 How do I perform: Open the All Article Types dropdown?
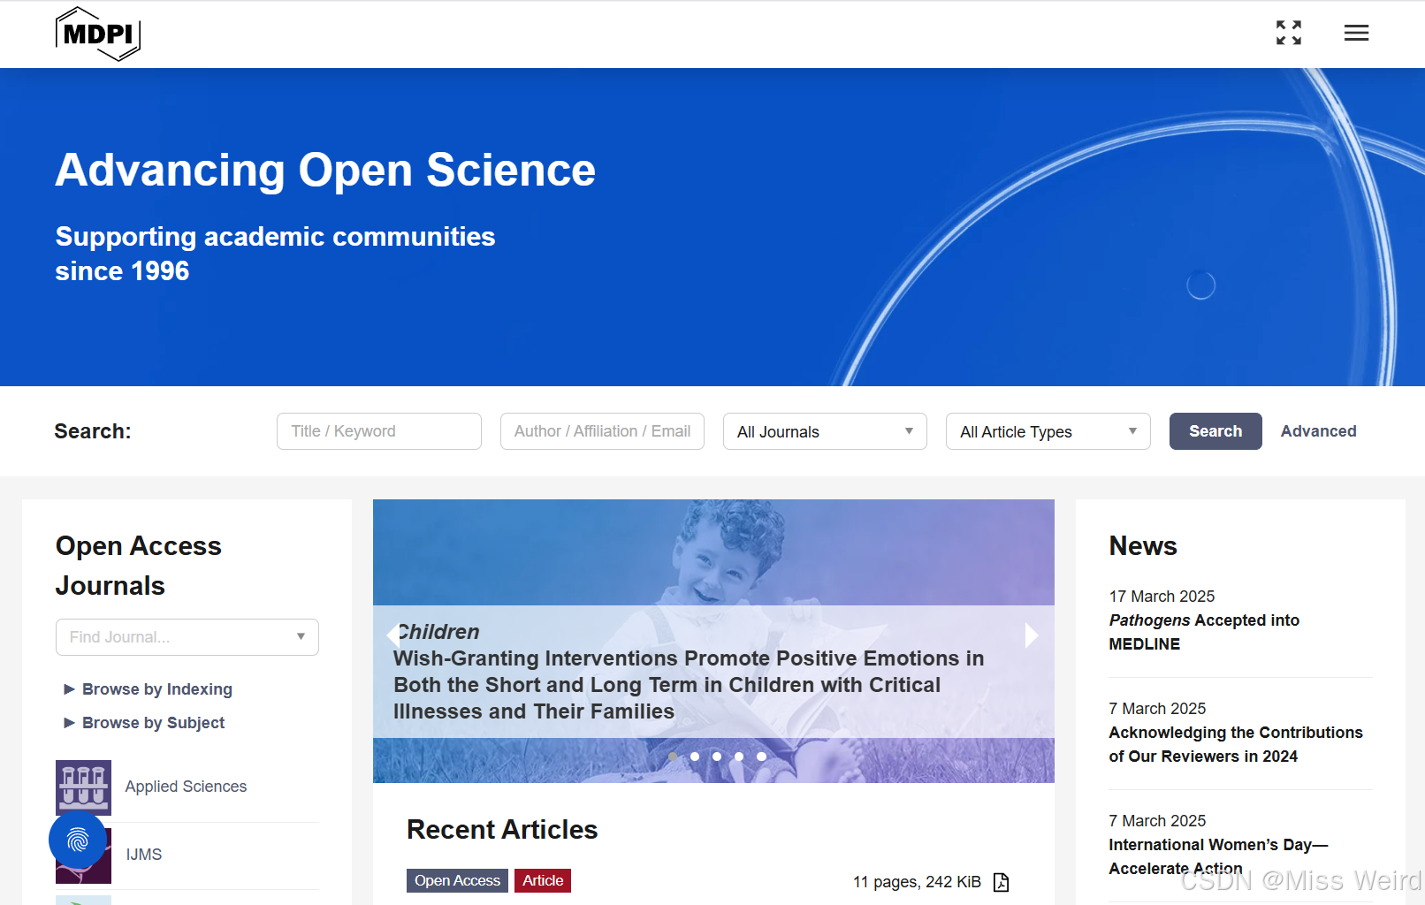[x=1048, y=431]
